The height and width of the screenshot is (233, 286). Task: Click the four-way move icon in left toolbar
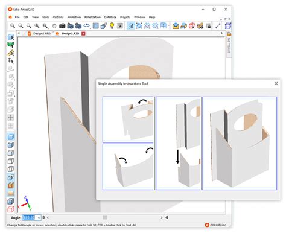click(11, 118)
